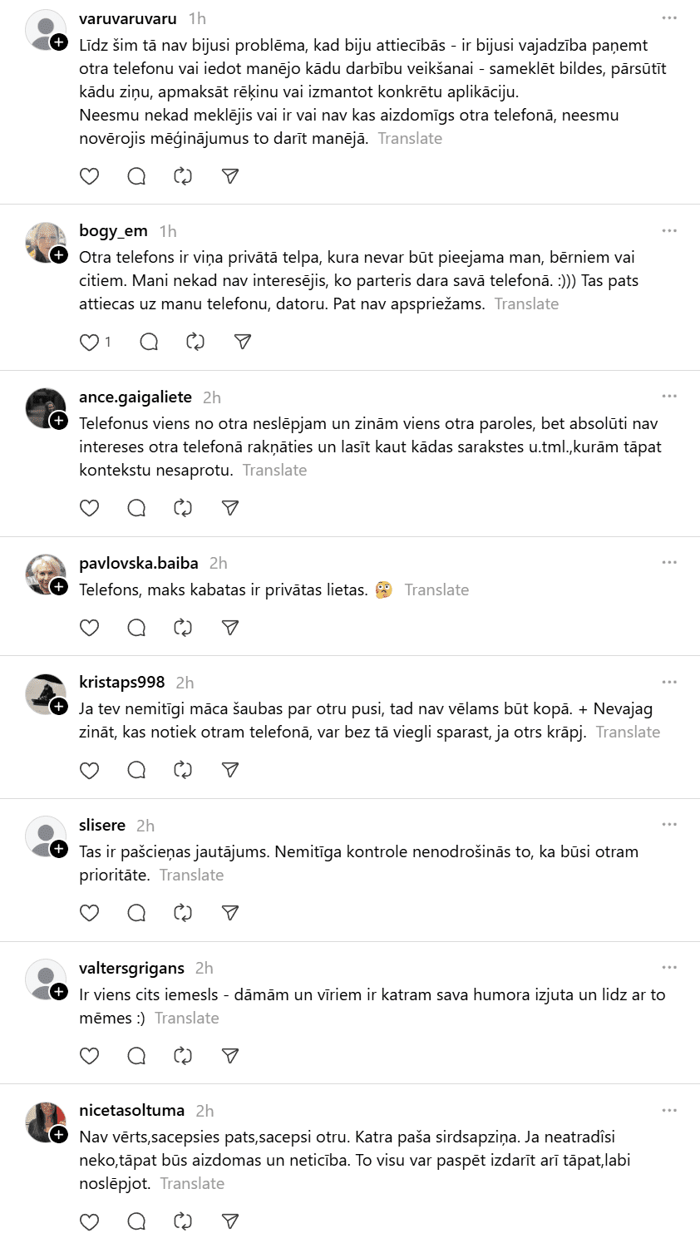
Task: Like the comment by nicetasoltuma
Action: click(x=89, y=1221)
